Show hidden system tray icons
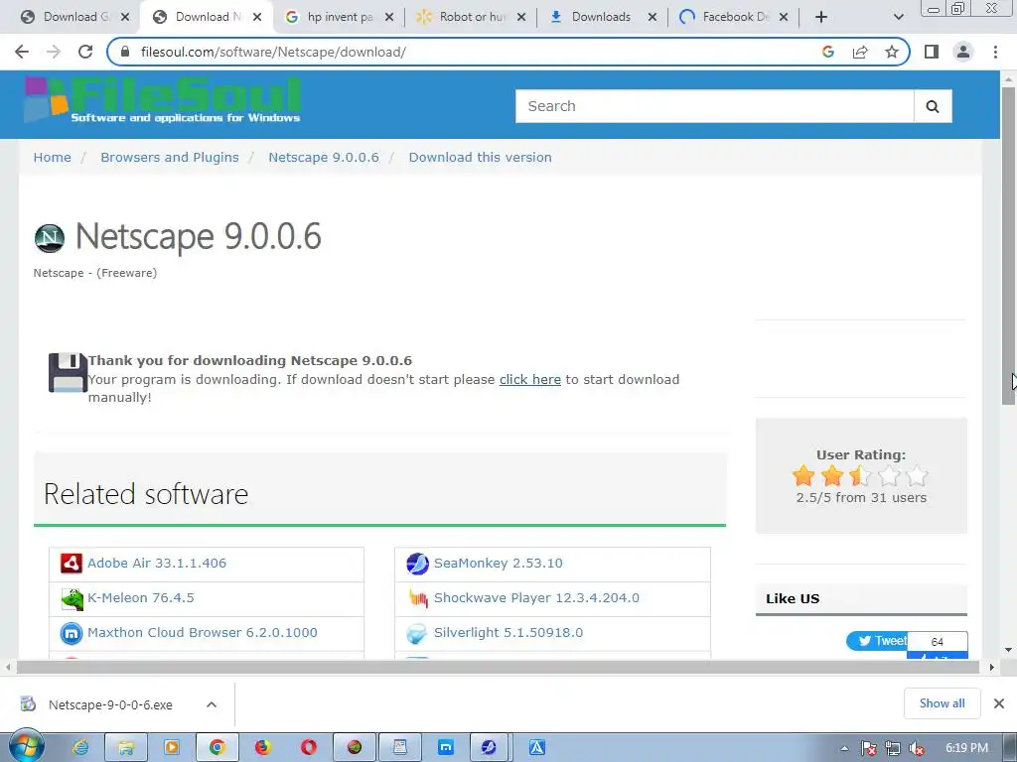Image resolution: width=1017 pixels, height=762 pixels. (844, 748)
